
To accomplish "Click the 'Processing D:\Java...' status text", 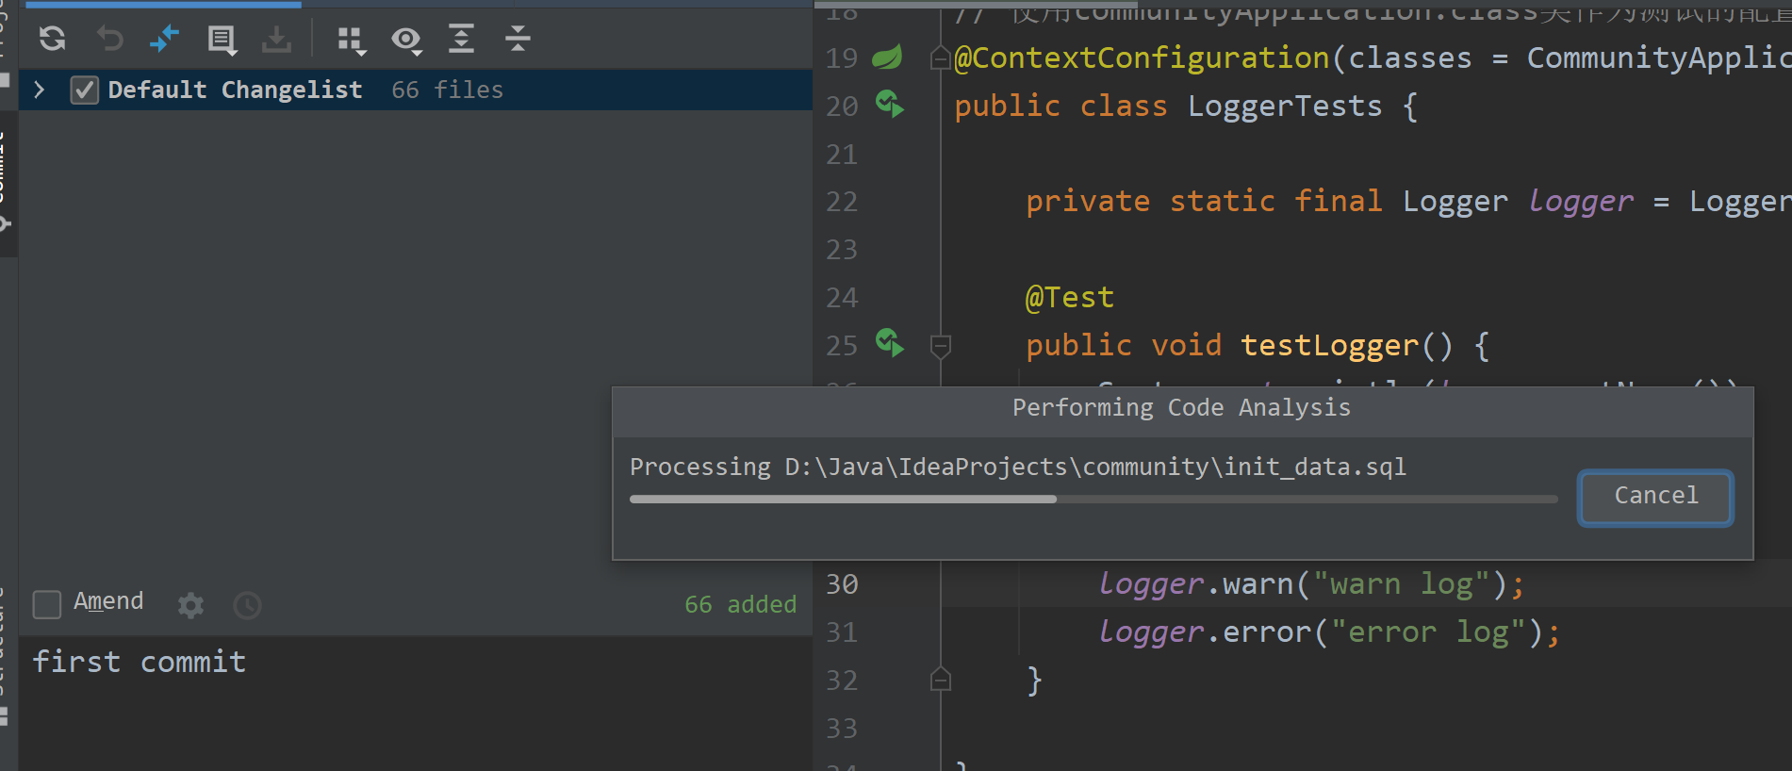I will point(1018,467).
